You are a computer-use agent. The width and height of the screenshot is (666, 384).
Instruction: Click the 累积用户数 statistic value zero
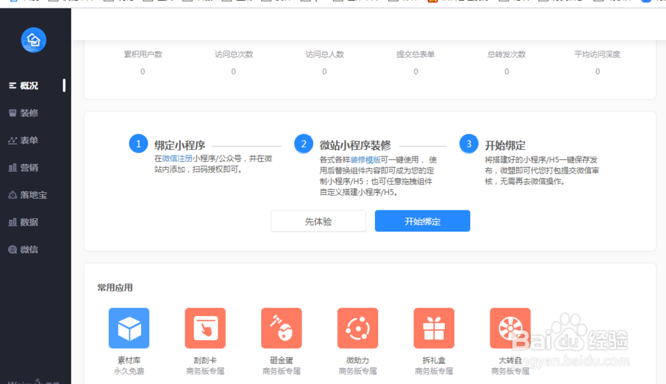(x=142, y=71)
